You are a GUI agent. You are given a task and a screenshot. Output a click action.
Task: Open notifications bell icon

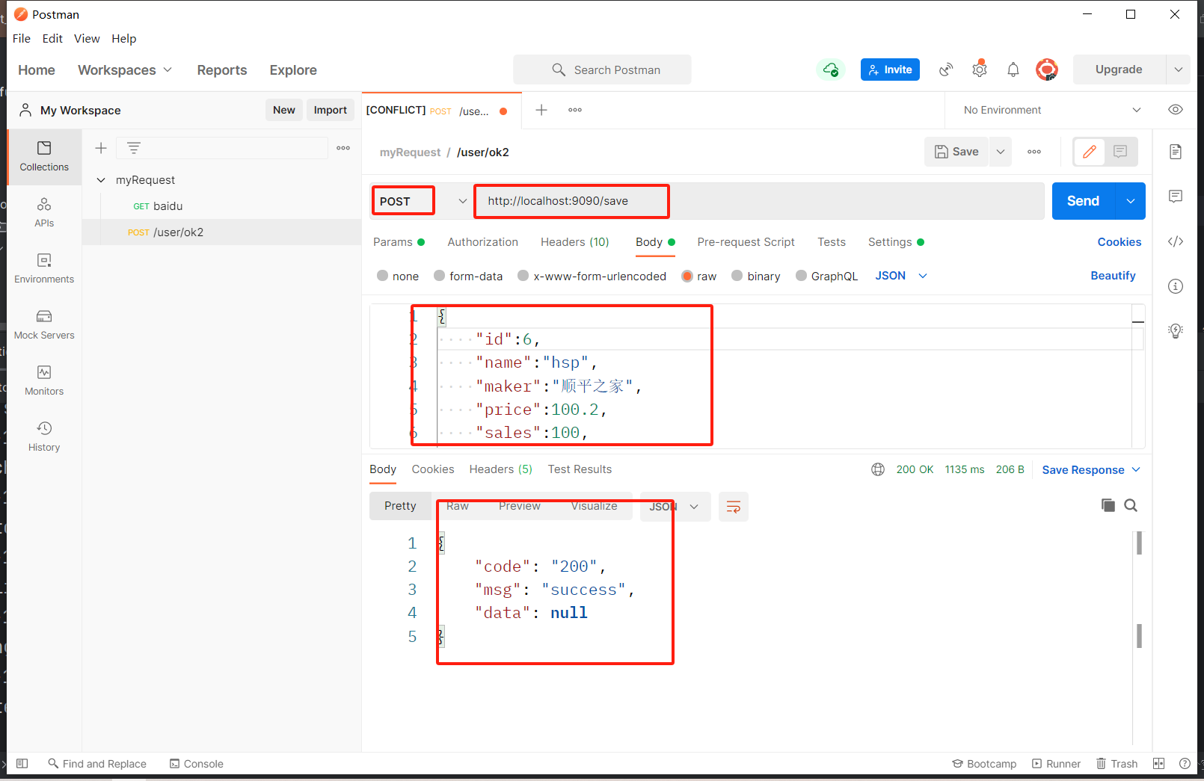(1013, 70)
